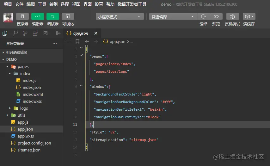Click the compile (编译) refresh icon
Image resolution: width=270 pixels, height=166 pixels.
click(203, 16)
